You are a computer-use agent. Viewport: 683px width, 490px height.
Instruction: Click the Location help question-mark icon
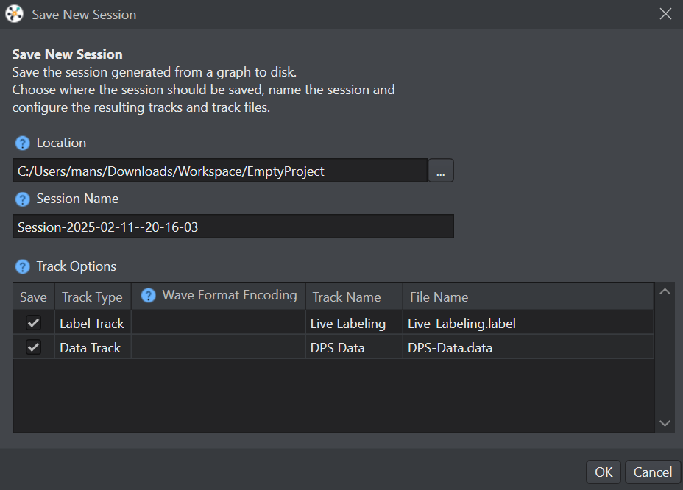coord(22,143)
